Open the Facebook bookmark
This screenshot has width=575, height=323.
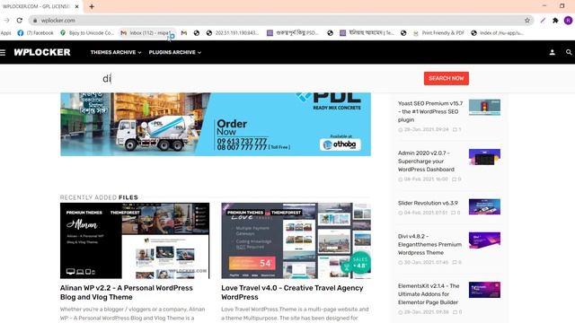point(35,33)
